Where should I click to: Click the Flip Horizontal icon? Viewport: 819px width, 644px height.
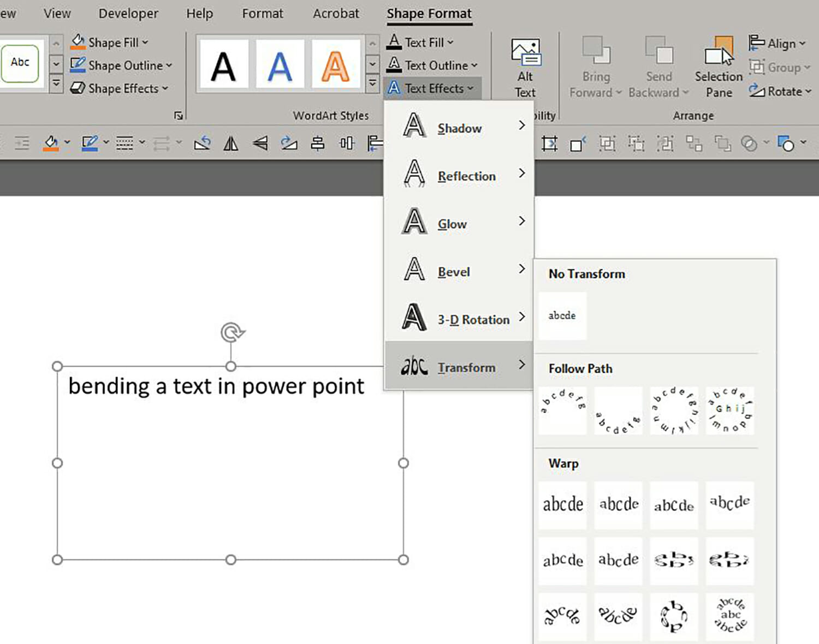point(230,143)
